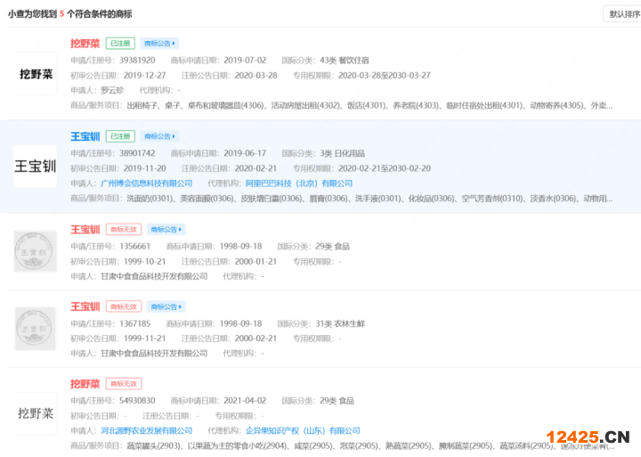The height and width of the screenshot is (457, 641).
Task: View 挖野菜 logo thumbnail for 39381920
Action: [x=36, y=74]
